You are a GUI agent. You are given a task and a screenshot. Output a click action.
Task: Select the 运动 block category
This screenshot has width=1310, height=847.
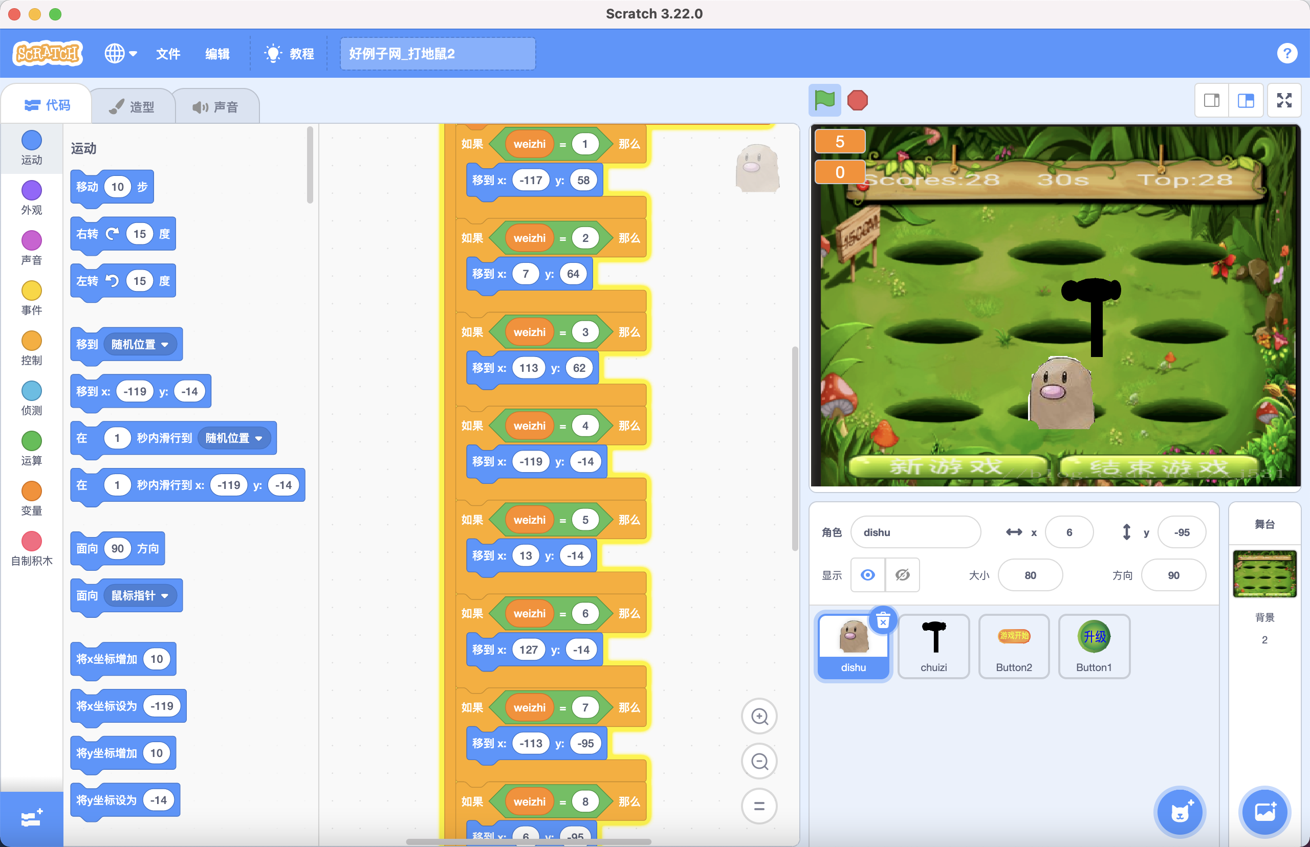[x=31, y=147]
